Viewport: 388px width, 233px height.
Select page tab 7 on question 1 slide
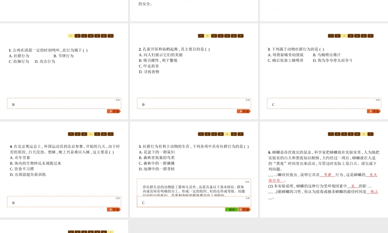point(111,36)
